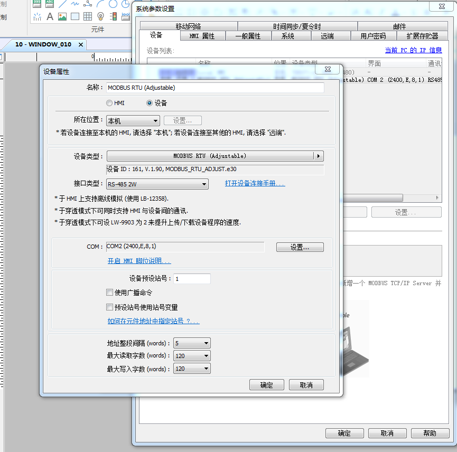Click the bit lamp bulb icon
This screenshot has width=457, height=452.
pyautogui.click(x=100, y=16)
